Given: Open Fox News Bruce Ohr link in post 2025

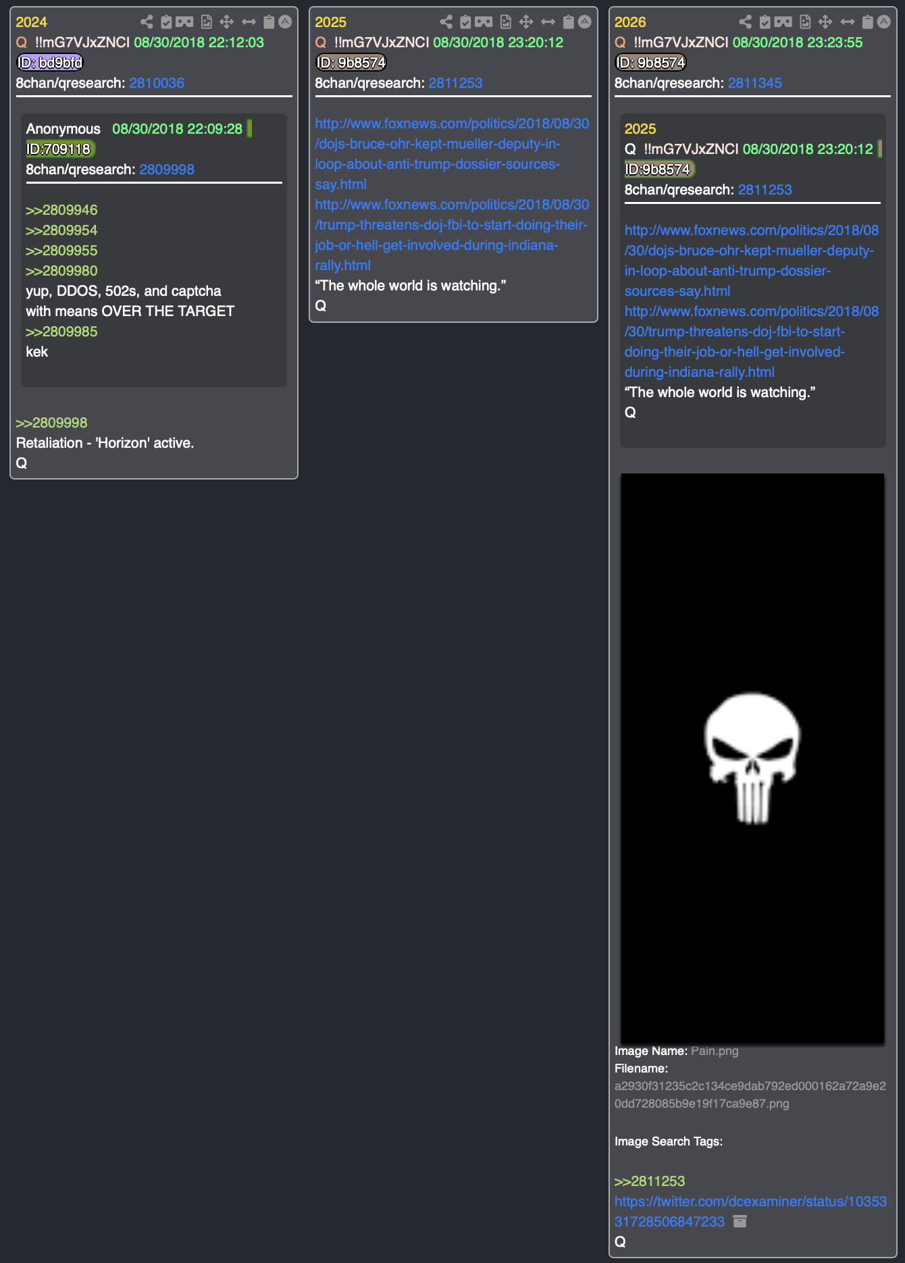Looking at the screenshot, I should (452, 154).
